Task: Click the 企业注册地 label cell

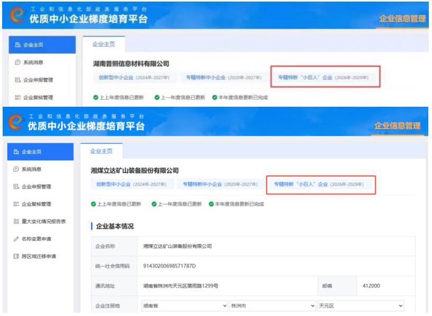Action: [114, 305]
